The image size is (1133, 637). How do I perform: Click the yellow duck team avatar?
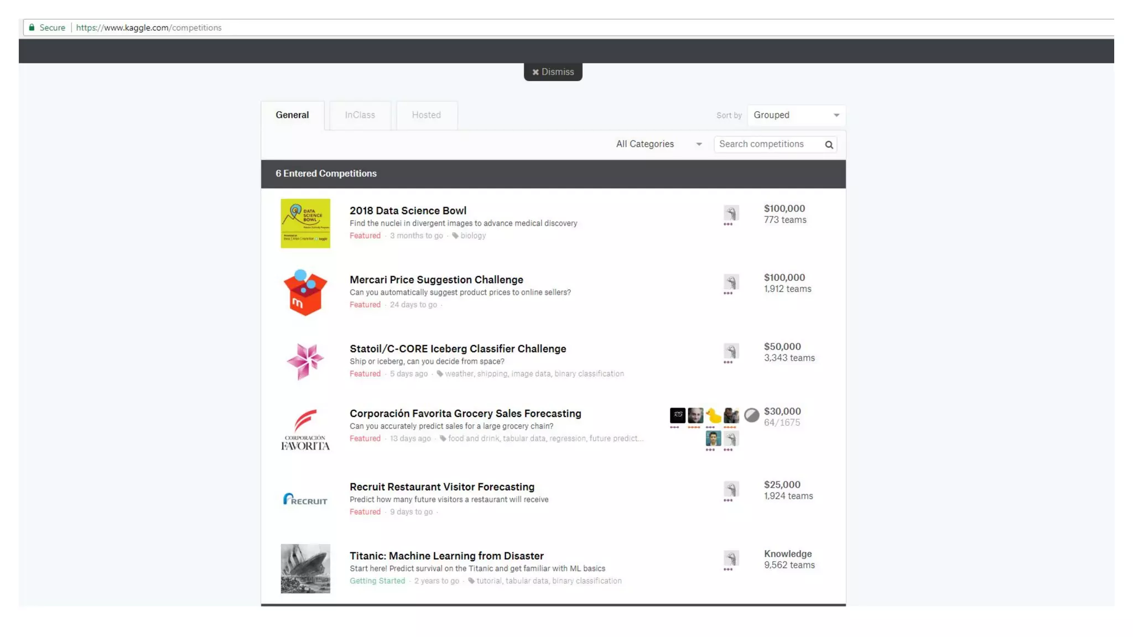(x=713, y=415)
